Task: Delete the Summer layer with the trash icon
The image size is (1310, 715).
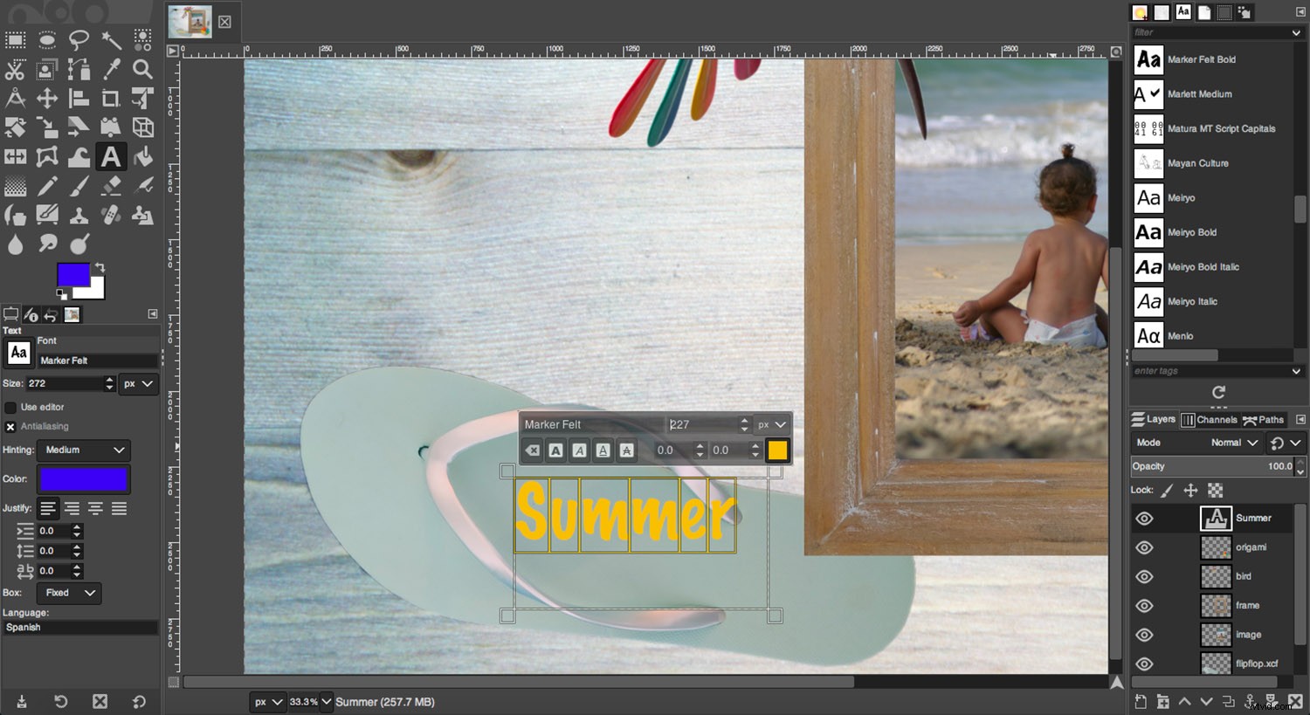Action: (x=1294, y=701)
